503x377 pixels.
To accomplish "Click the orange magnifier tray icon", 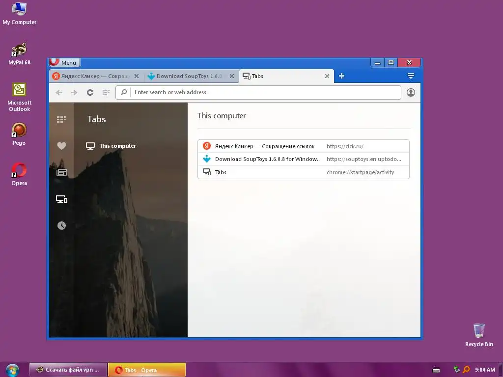I will [x=467, y=370].
